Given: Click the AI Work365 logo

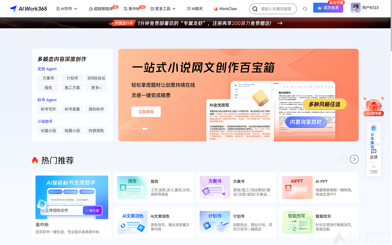Looking at the screenshot, I should (x=28, y=8).
